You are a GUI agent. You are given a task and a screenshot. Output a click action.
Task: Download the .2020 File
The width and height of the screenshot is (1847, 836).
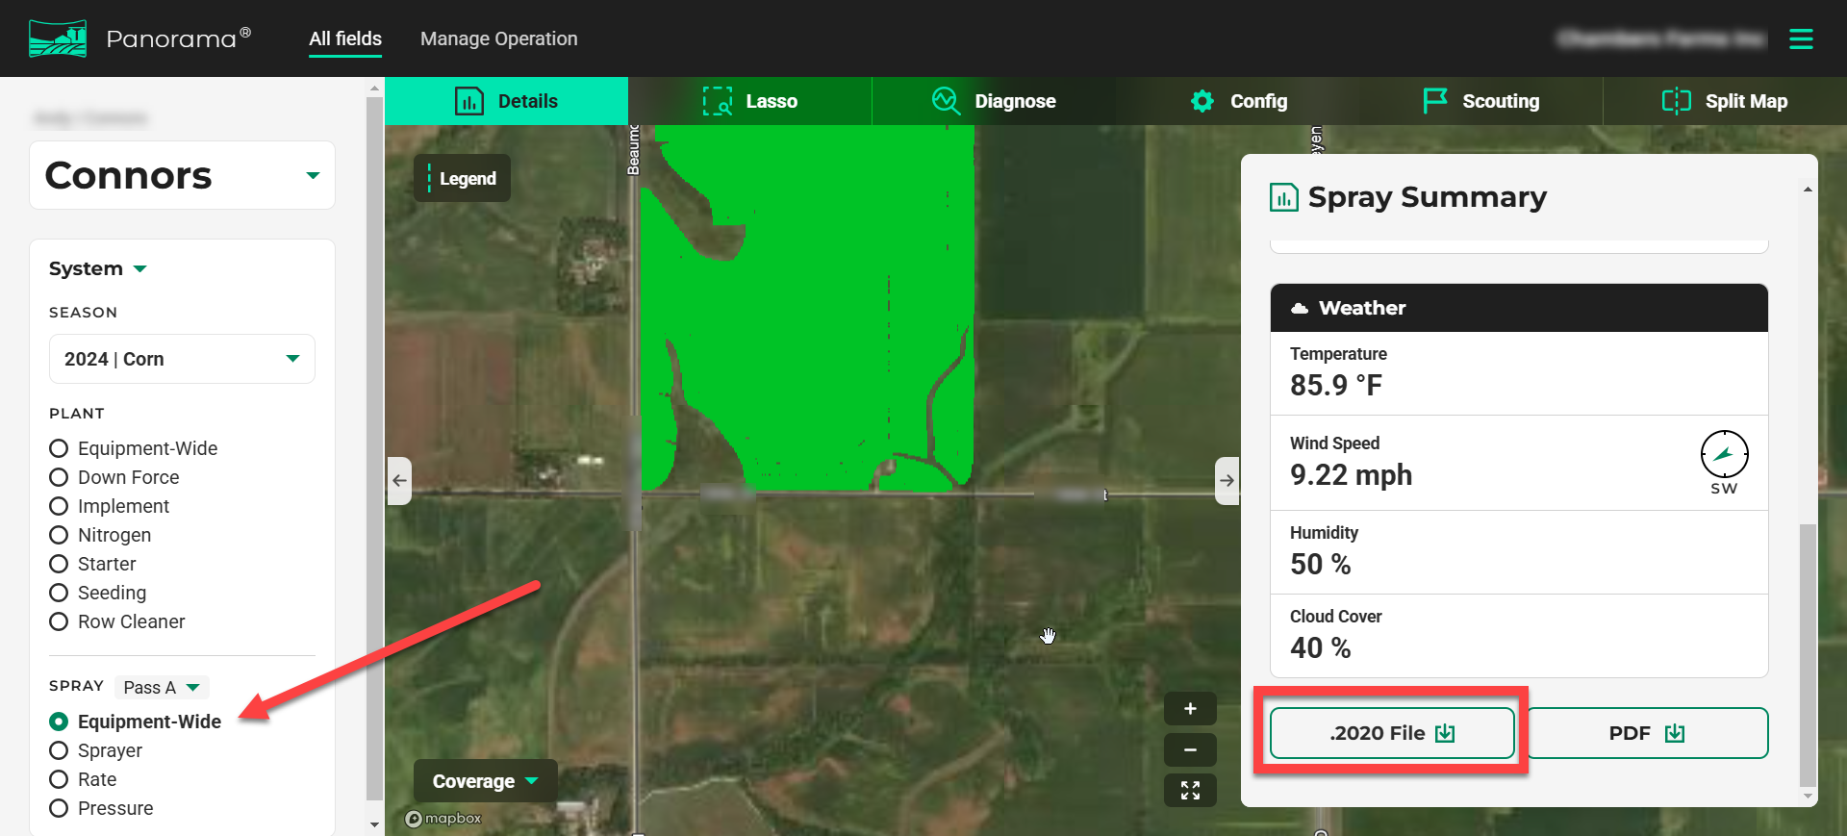click(1391, 733)
